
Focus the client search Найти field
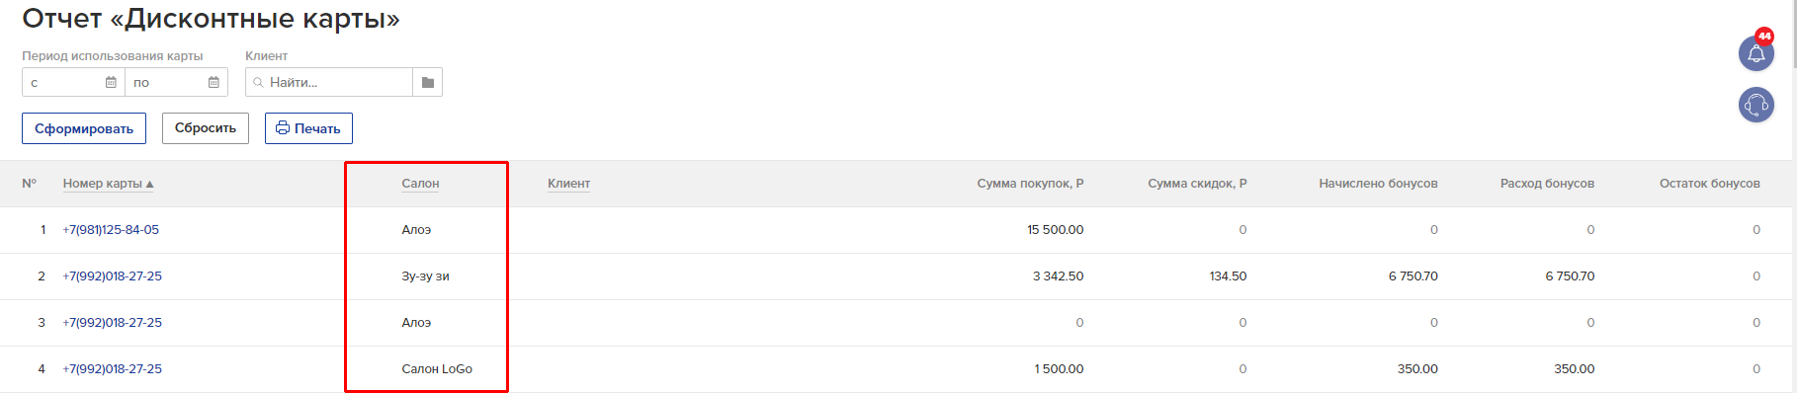pyautogui.click(x=329, y=82)
